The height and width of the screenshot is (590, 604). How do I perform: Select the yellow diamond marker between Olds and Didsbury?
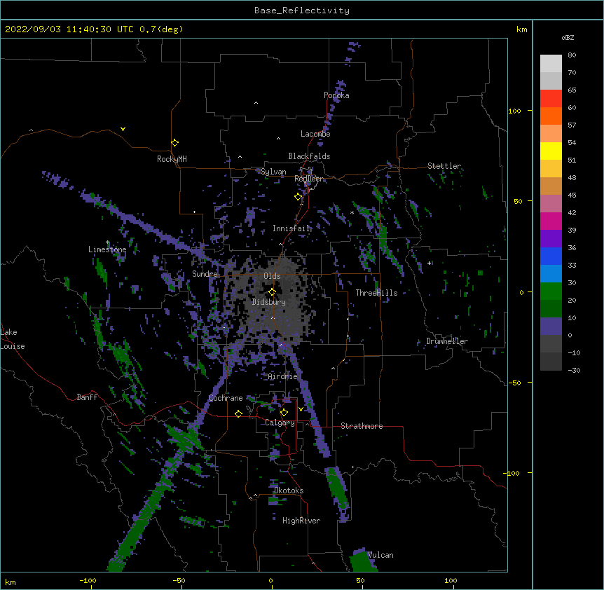pos(272,291)
